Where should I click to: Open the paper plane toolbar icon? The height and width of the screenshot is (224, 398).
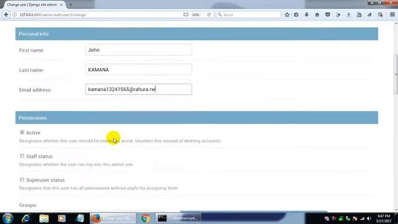click(x=369, y=15)
